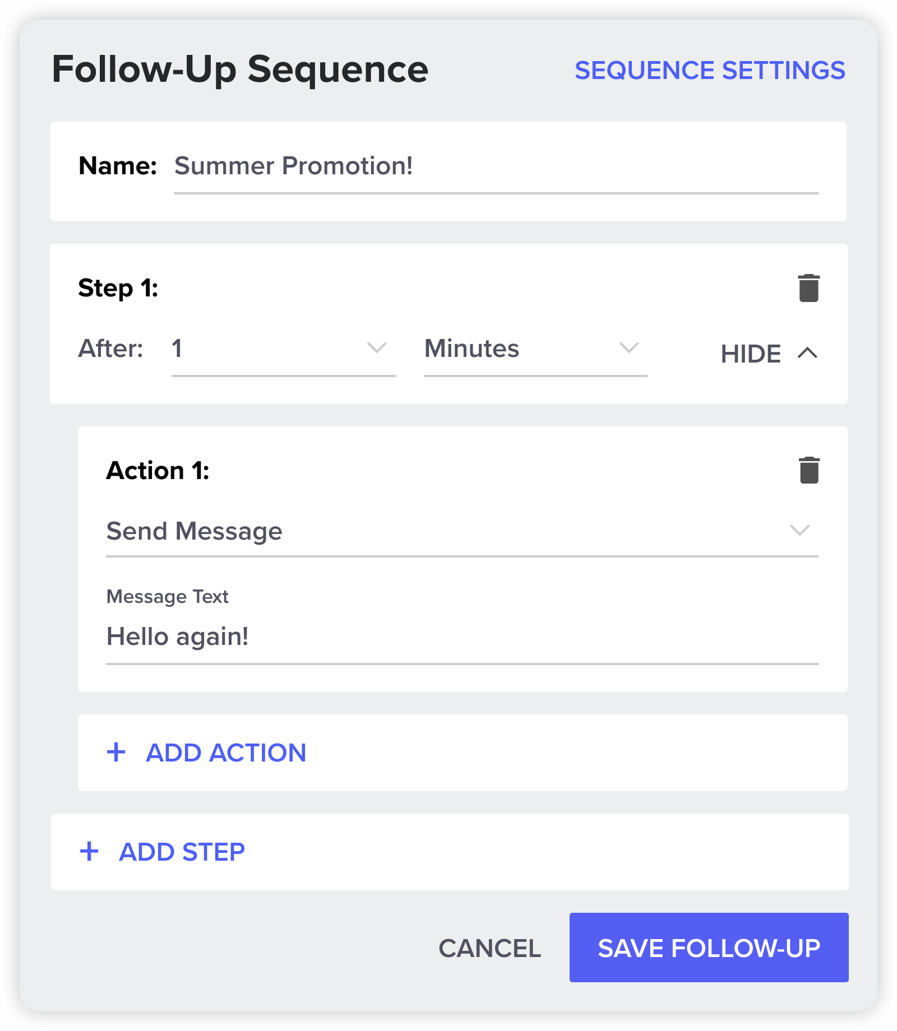Open Sequence Settings

click(x=710, y=71)
